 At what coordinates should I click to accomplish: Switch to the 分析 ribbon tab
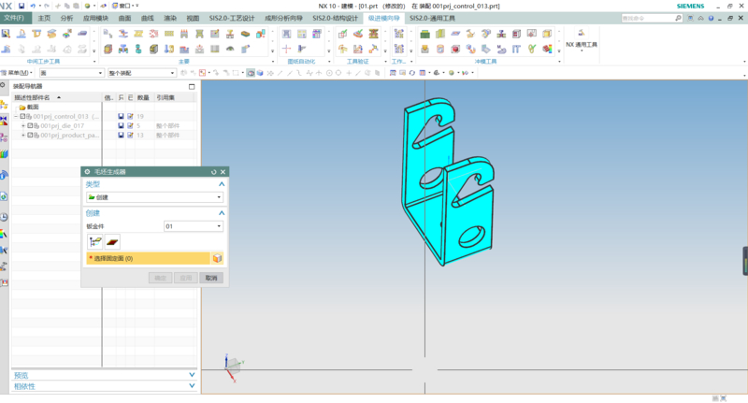tap(66, 18)
